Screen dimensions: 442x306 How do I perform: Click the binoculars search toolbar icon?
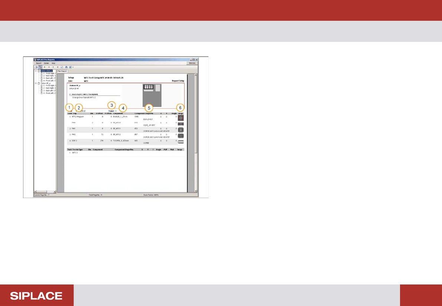pyautogui.click(x=66, y=67)
